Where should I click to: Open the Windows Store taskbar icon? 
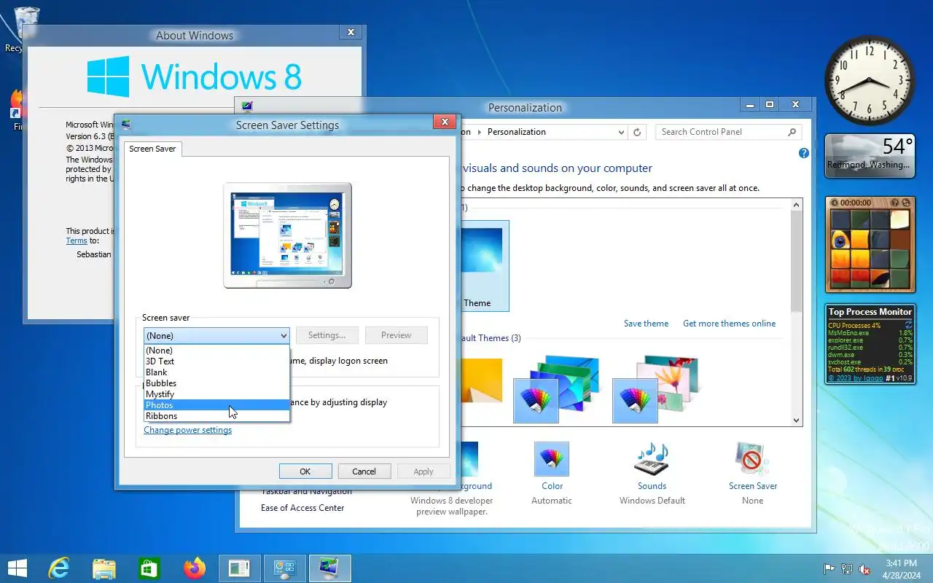(x=149, y=568)
